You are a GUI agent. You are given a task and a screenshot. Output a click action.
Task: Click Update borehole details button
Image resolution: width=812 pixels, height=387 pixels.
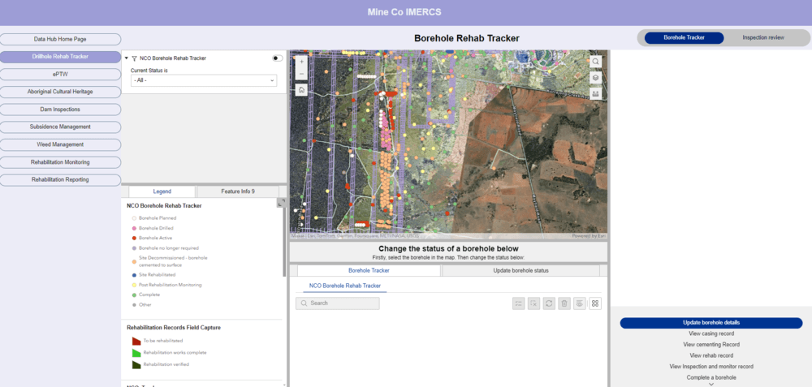tap(711, 323)
